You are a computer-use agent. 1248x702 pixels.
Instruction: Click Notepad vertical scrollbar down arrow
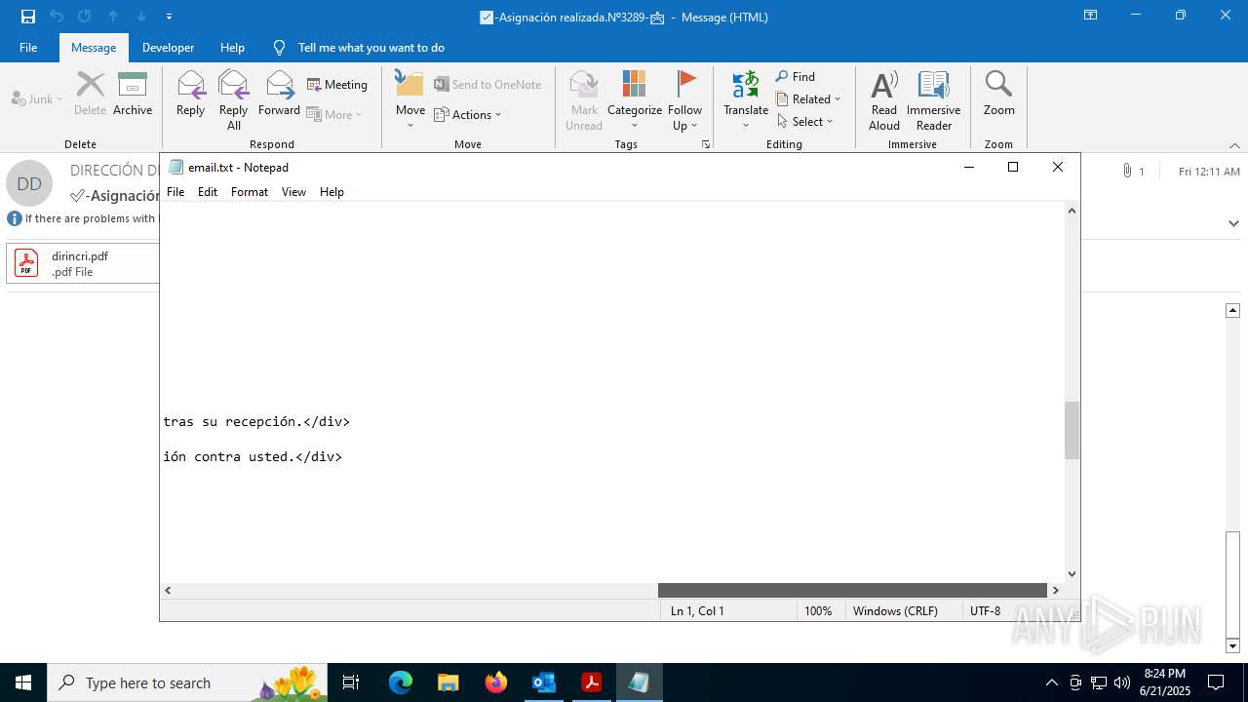pyautogui.click(x=1072, y=574)
